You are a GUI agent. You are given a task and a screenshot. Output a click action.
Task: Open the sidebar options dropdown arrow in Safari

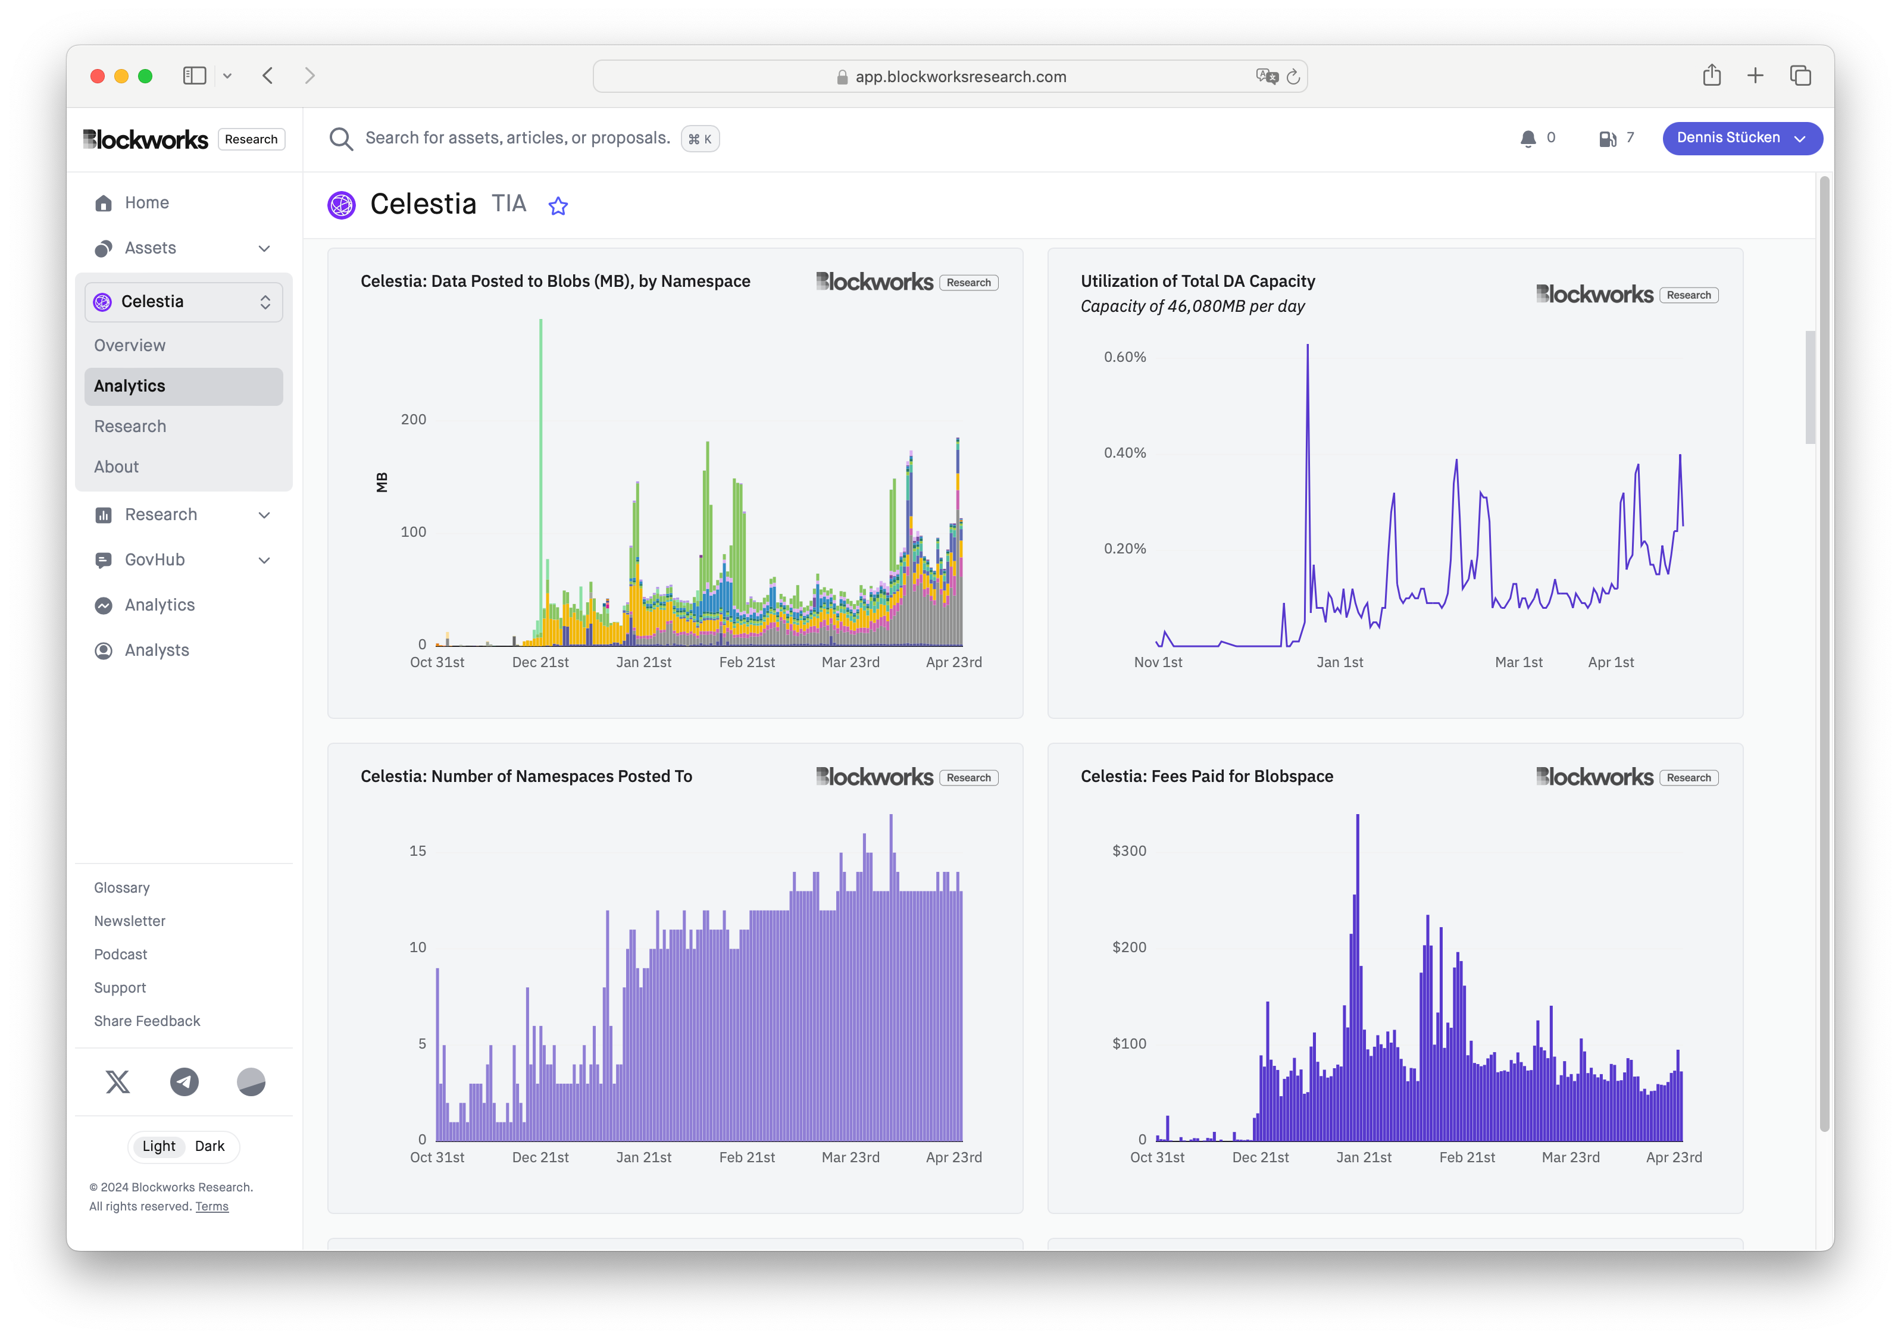[x=227, y=76]
